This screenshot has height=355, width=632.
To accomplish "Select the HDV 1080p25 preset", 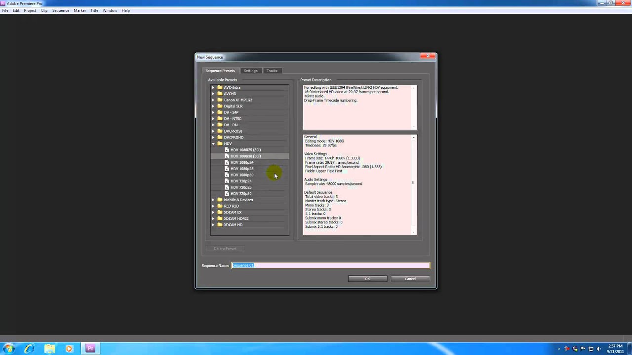I will click(x=242, y=169).
